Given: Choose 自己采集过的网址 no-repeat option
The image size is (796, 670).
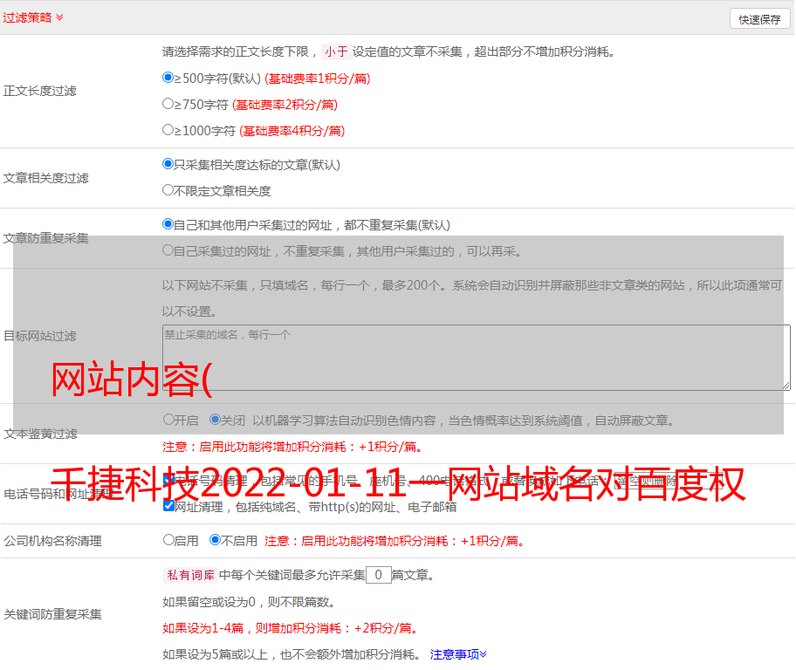Looking at the screenshot, I should point(168,250).
